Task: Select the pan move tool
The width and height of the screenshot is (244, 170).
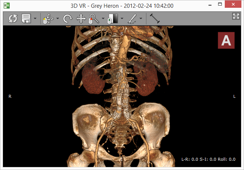Action: point(81,19)
